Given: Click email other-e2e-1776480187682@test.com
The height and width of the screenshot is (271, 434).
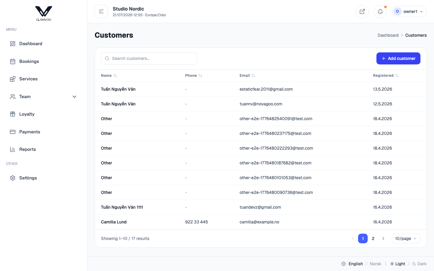Looking at the screenshot, I should click(x=275, y=163).
